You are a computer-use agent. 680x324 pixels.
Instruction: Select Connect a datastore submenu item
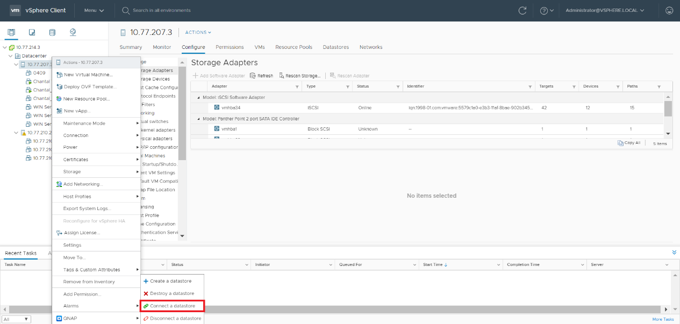(x=172, y=306)
